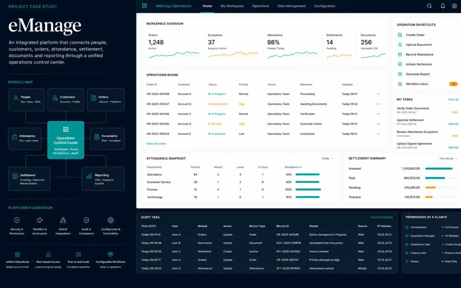Switch to the Home tab
The image size is (461, 288).
tap(207, 6)
